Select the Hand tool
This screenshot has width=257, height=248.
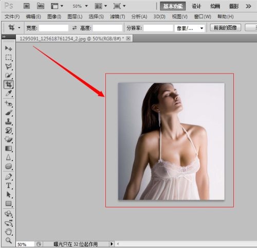point(8,232)
